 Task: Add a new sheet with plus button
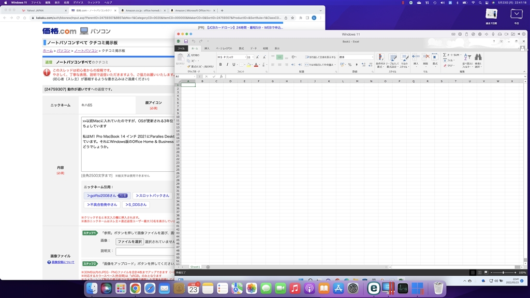(x=208, y=267)
